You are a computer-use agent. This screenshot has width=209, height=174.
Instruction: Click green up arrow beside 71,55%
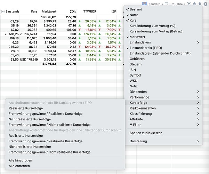[80, 60]
